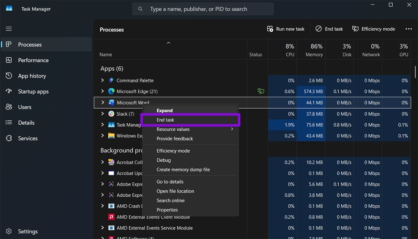Click the Acrobat Collaboration process icon
The image size is (418, 239).
click(111, 162)
